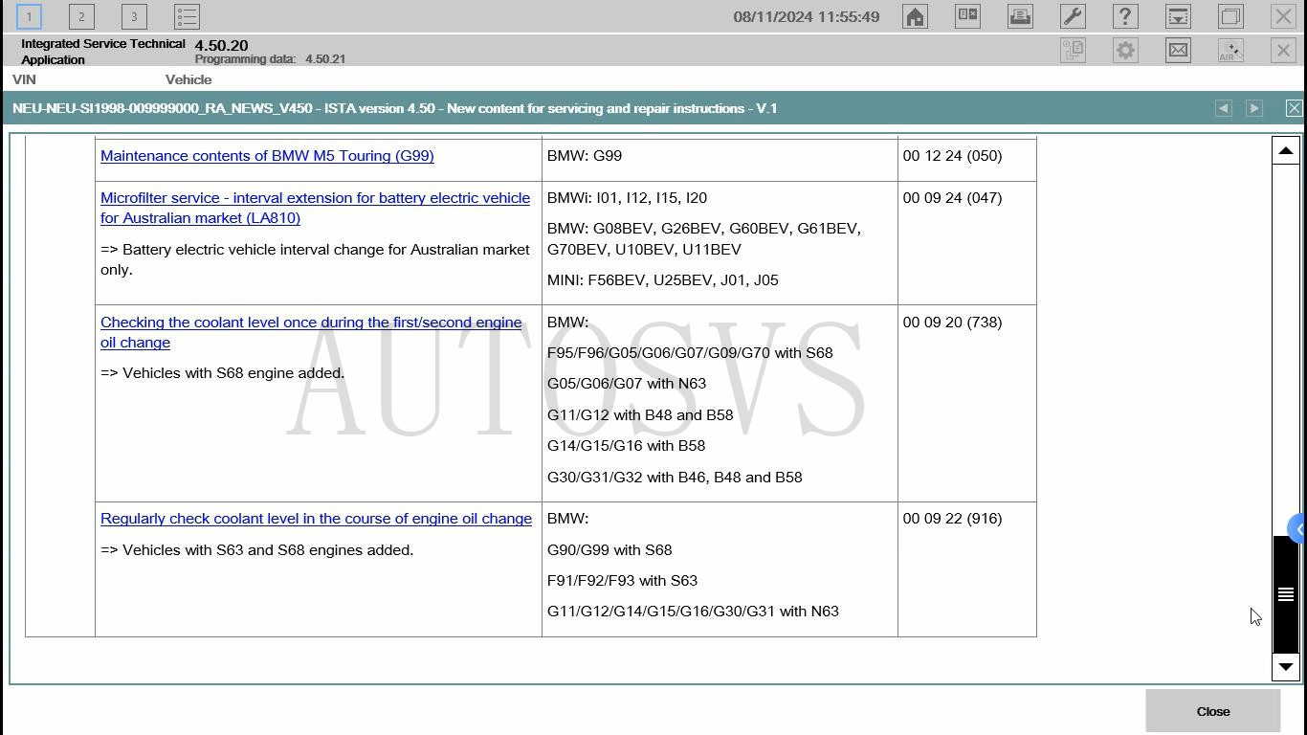
Task: Go to previous document arrow in title bar
Action: tap(1223, 108)
